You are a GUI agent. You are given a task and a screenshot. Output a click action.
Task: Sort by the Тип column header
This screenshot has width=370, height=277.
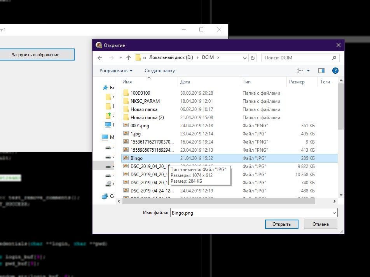(x=263, y=82)
